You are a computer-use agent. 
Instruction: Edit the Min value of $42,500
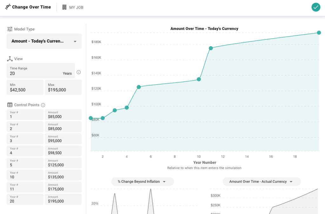25,87
